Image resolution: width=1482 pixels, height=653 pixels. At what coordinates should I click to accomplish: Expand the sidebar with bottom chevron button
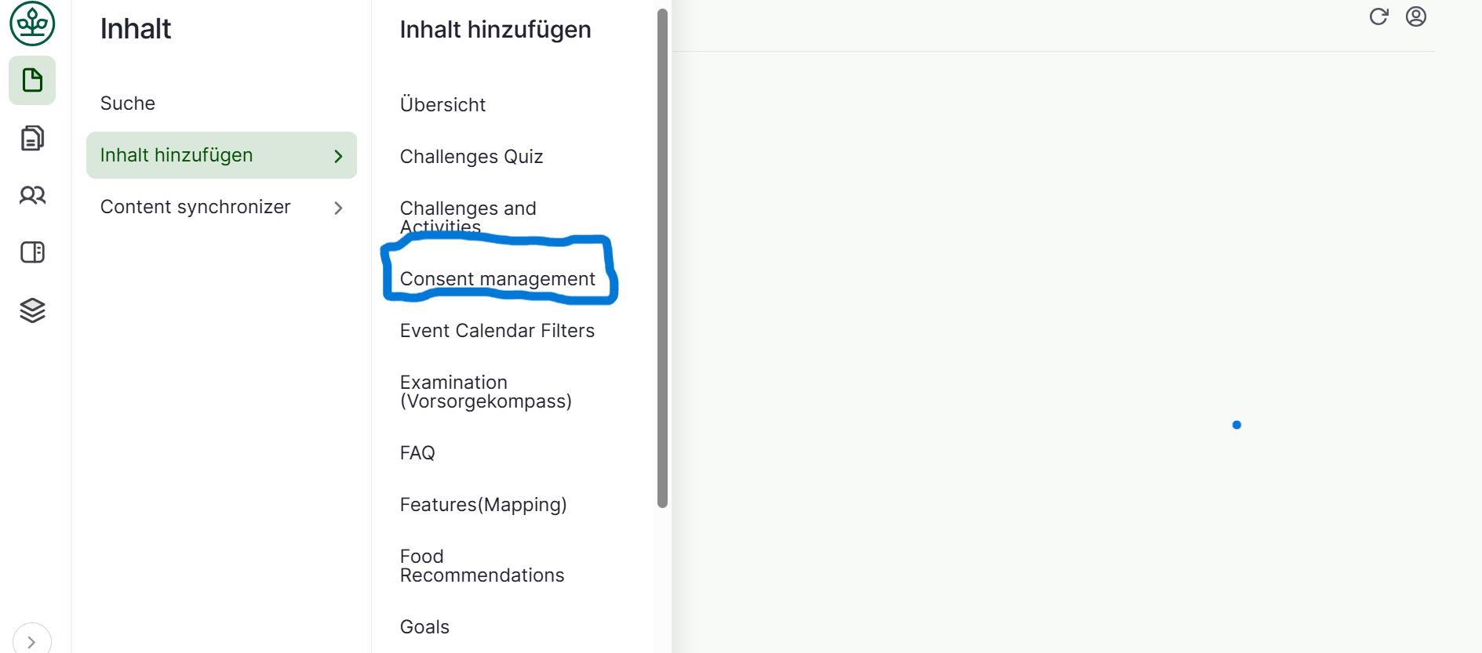(x=31, y=641)
